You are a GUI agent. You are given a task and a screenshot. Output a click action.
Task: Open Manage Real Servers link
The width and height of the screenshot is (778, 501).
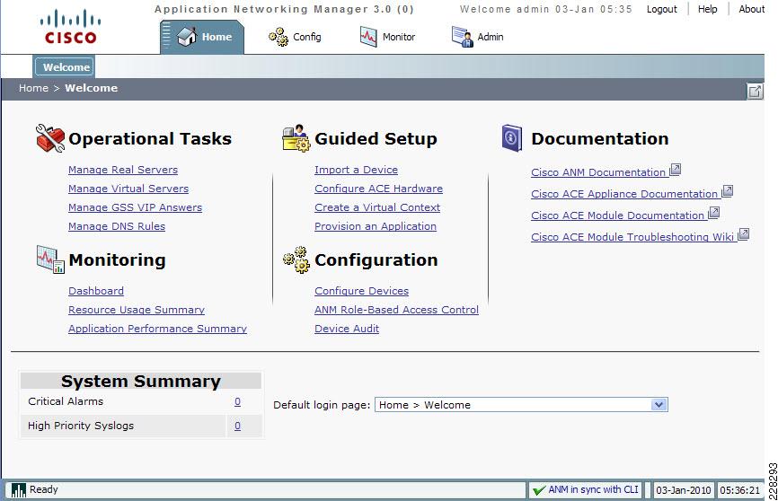tap(123, 170)
